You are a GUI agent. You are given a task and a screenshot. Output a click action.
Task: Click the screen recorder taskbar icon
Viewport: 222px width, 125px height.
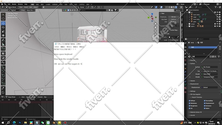(x=65, y=123)
